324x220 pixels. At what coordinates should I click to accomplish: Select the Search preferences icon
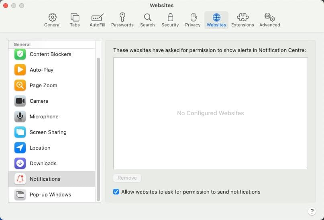[x=147, y=20]
